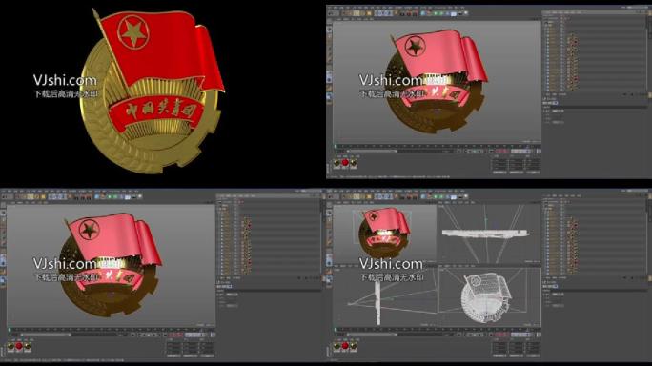The image size is (652, 366).
Task: Click the green timeline playhead in four-view window
Action: pos(336,330)
